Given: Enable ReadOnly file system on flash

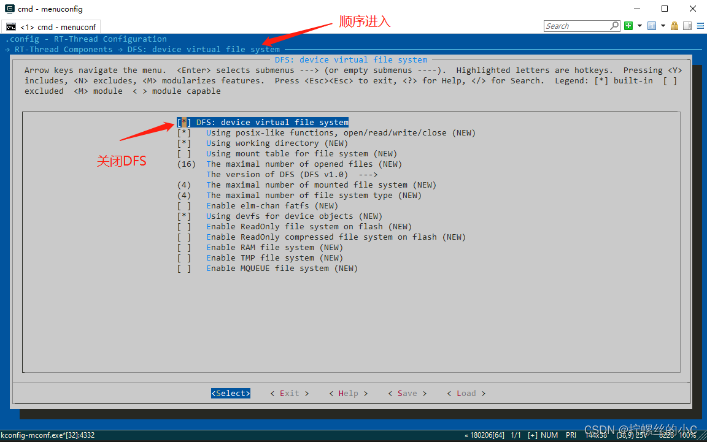Looking at the screenshot, I should pos(295,227).
